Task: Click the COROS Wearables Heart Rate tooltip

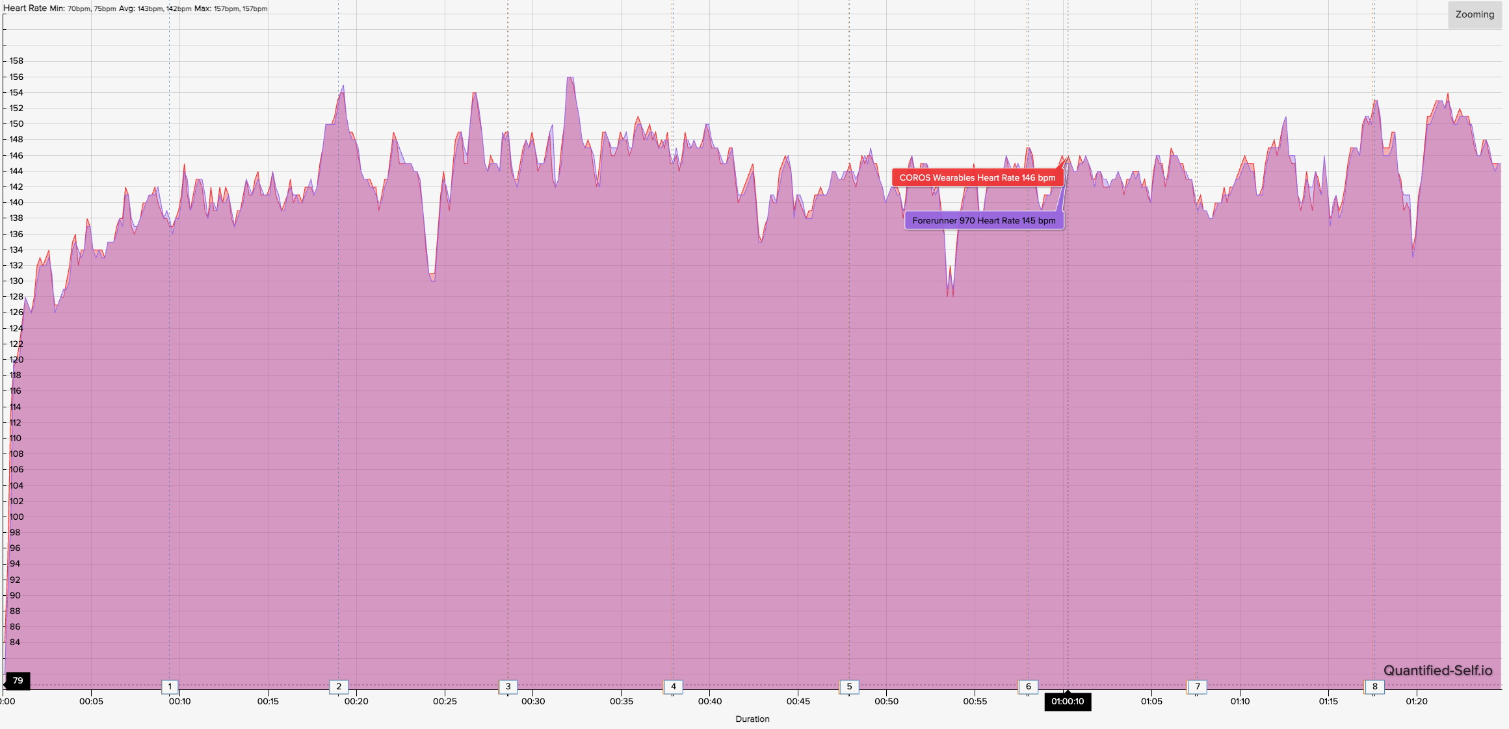Action: coord(977,177)
